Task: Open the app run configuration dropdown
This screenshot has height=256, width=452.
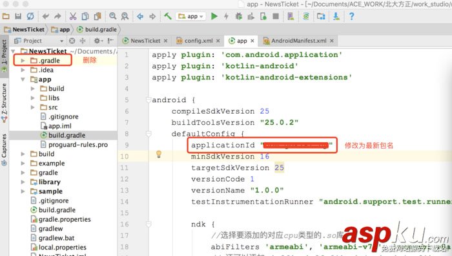Action: (191, 16)
